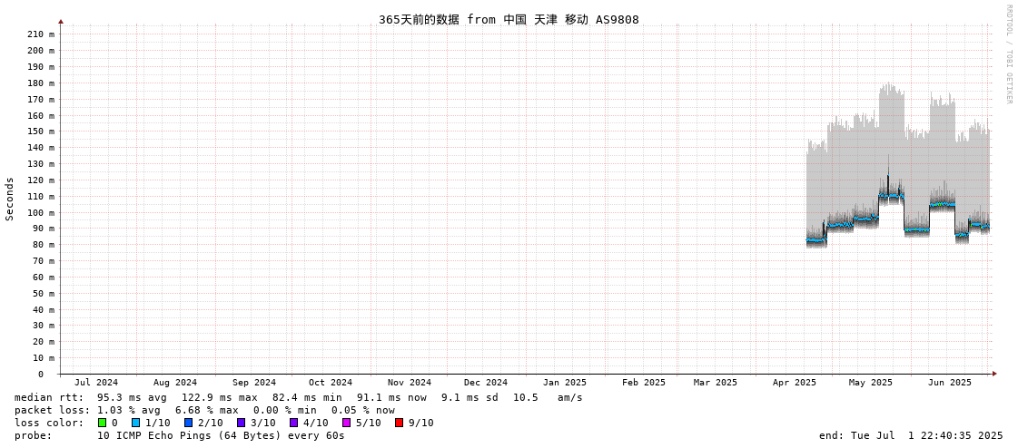Click the 'Sep 2024' x-axis label
1018x448 pixels.
coord(254,383)
